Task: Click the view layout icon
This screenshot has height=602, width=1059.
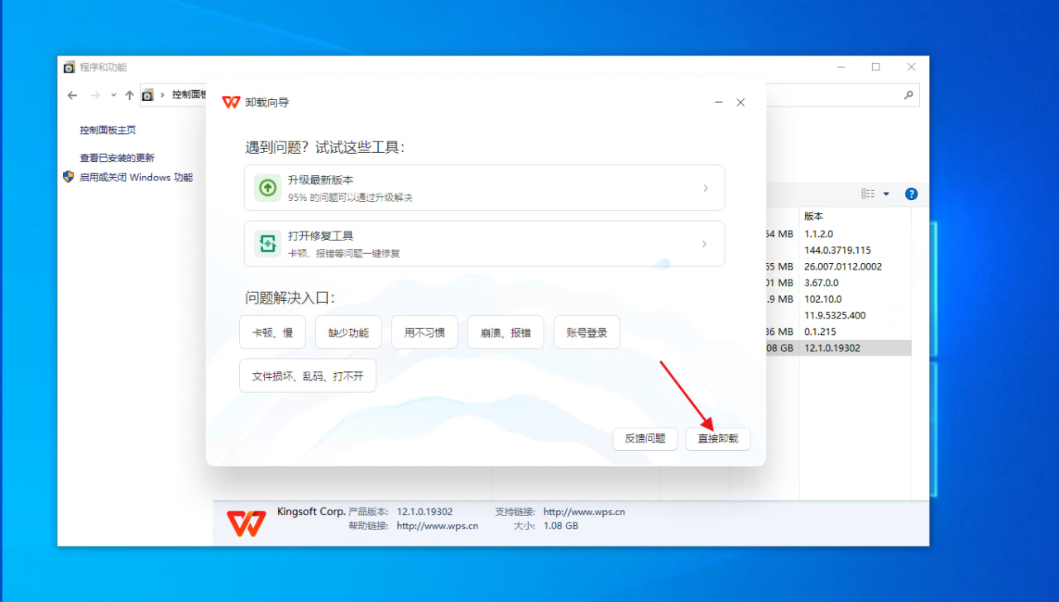Action: tap(867, 194)
